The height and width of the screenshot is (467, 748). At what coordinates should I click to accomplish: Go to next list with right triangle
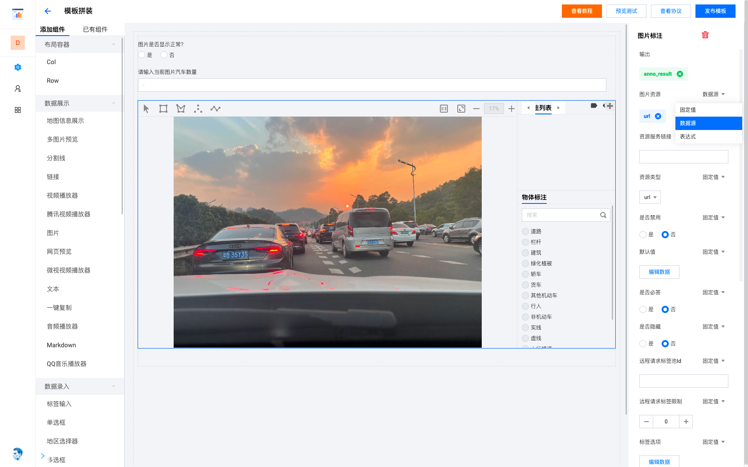pos(558,108)
